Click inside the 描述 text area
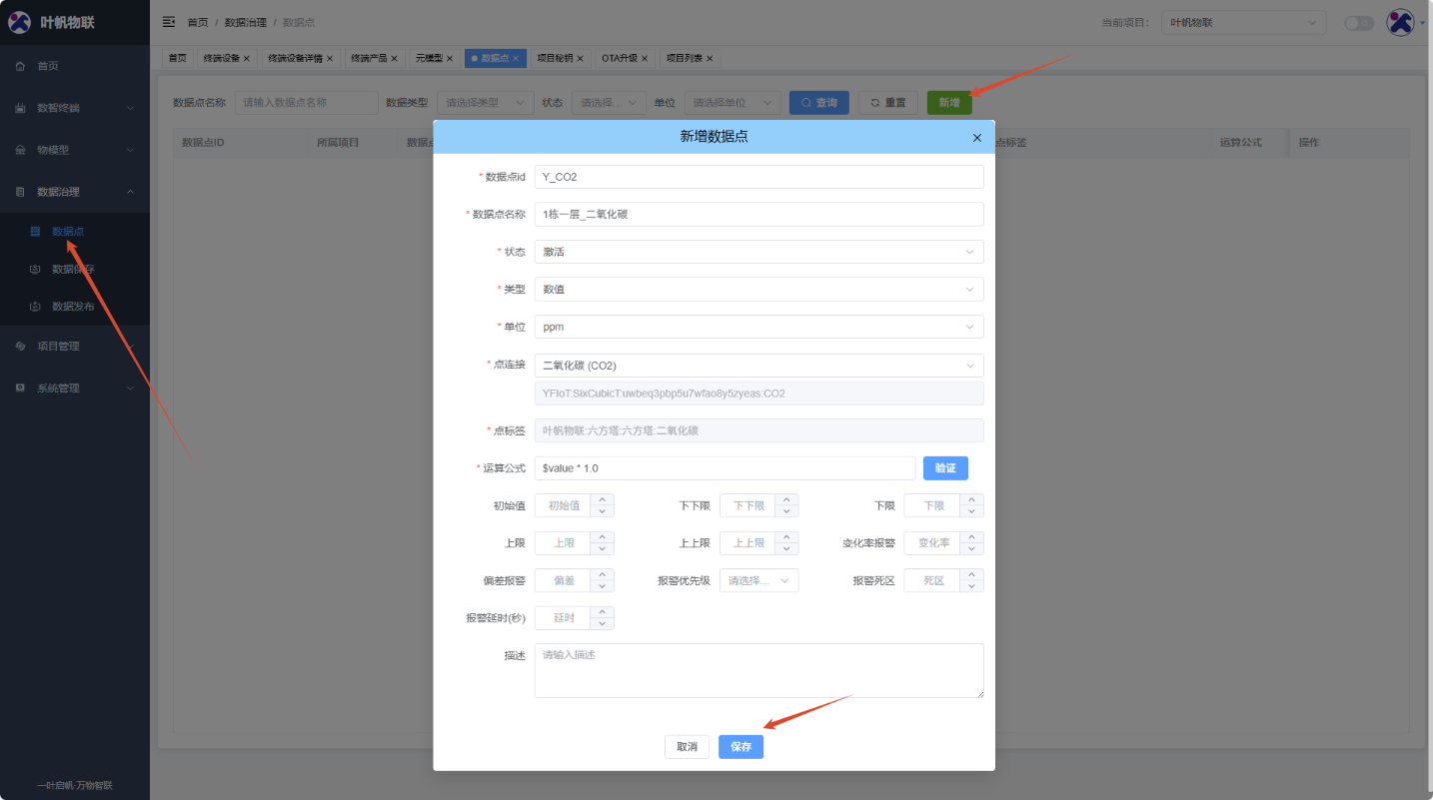The height and width of the screenshot is (800, 1433). (x=757, y=669)
